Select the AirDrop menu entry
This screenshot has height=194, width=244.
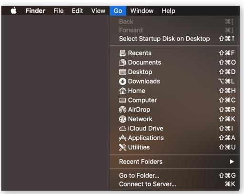pyautogui.click(x=174, y=110)
